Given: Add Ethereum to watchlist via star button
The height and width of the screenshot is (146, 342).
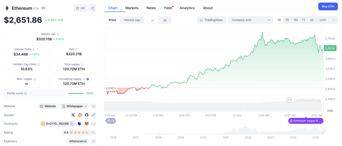Looking at the screenshot, I should pos(80,8).
